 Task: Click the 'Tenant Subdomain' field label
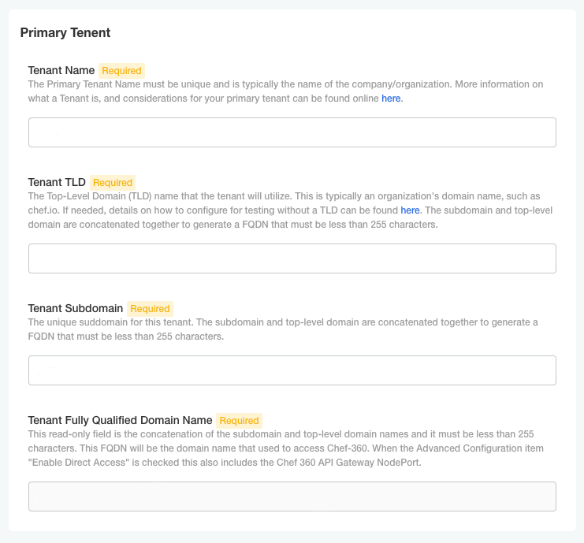[x=76, y=308]
